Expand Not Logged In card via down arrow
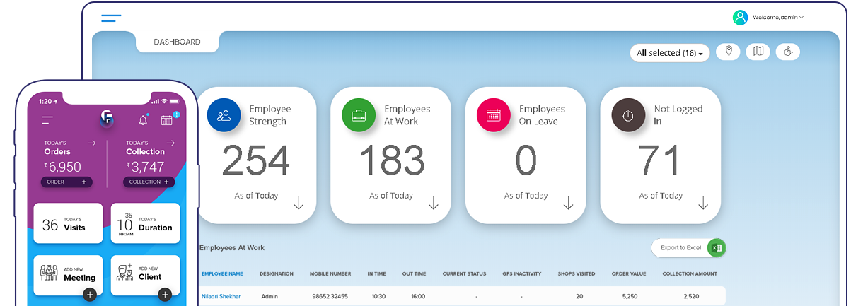Screen dimensions: 863x306 [703, 204]
